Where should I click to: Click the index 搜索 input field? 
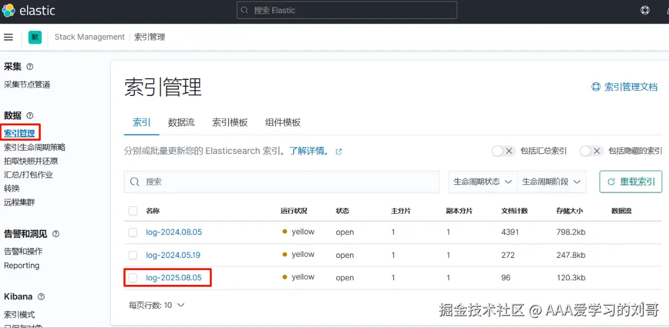(x=282, y=182)
